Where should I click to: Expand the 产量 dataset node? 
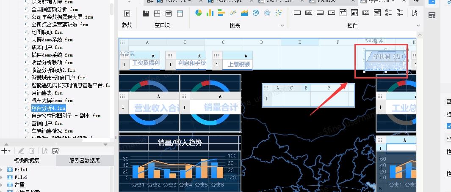coord(2,184)
